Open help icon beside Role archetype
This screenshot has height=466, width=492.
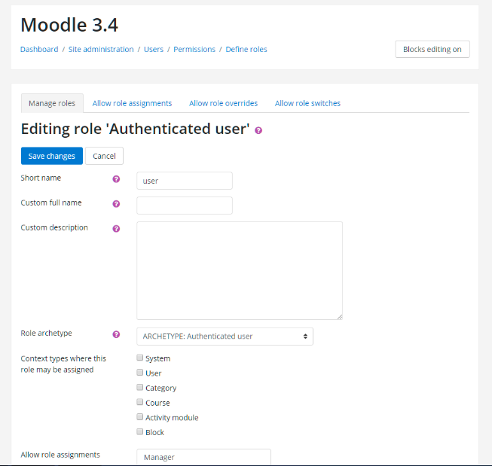(x=116, y=334)
